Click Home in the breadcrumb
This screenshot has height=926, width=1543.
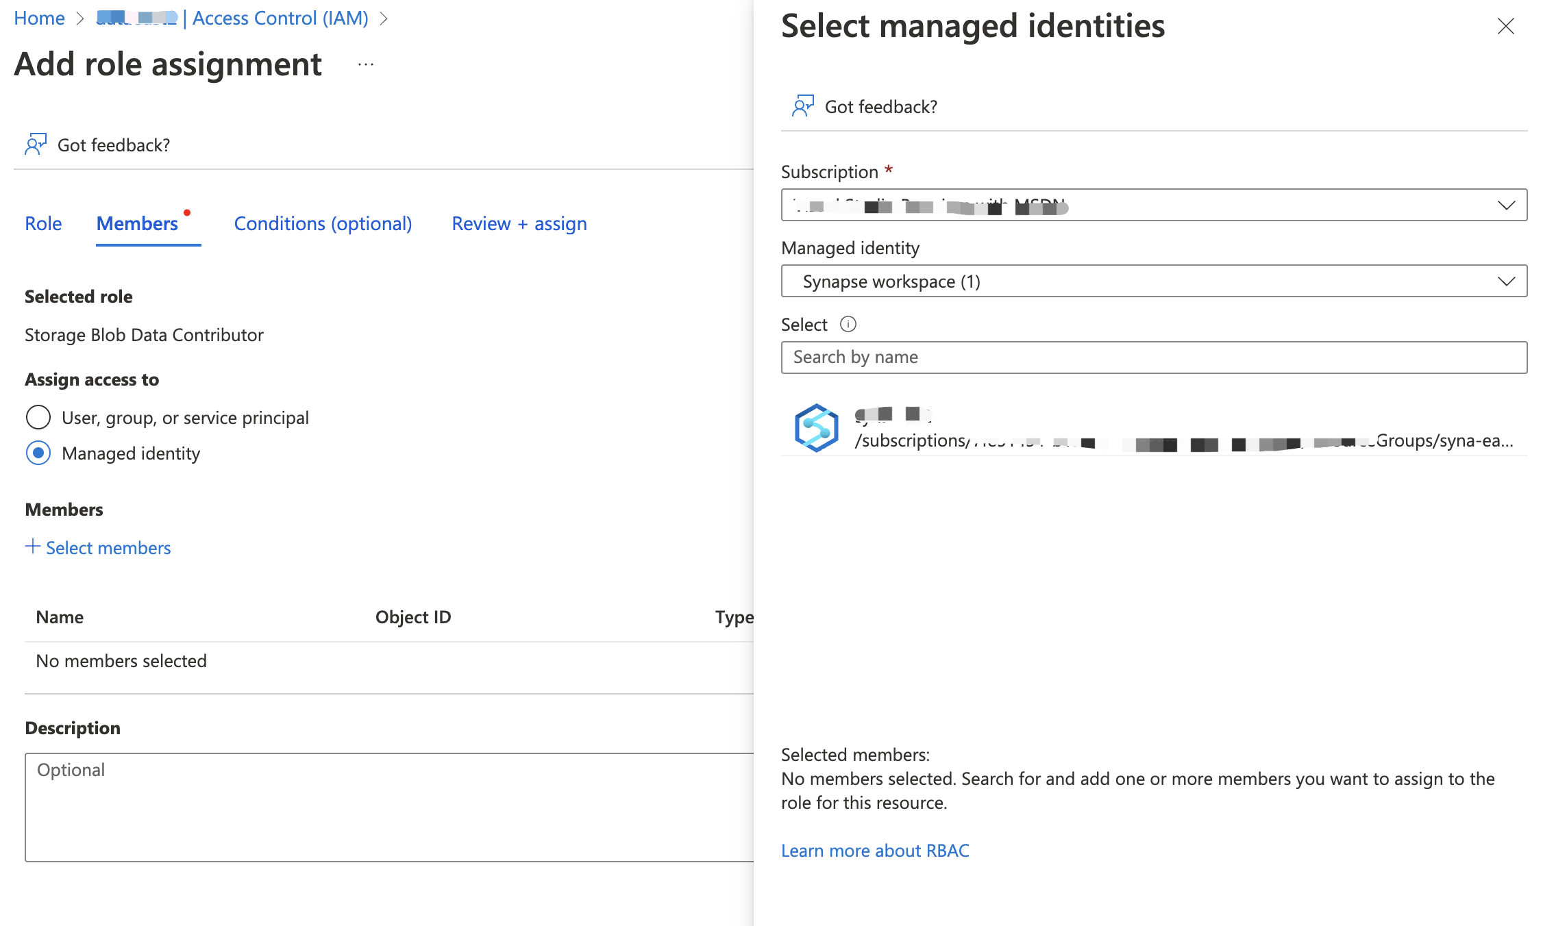point(39,18)
